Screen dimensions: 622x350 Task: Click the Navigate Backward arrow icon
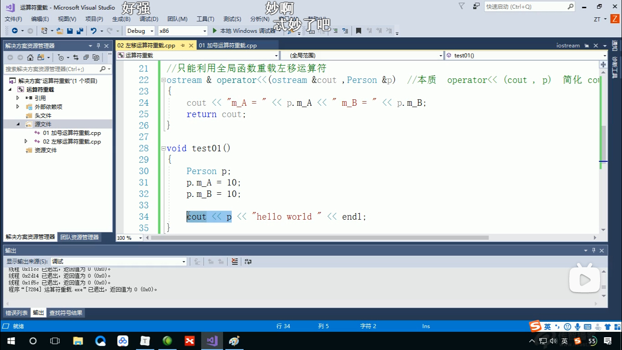[15, 31]
